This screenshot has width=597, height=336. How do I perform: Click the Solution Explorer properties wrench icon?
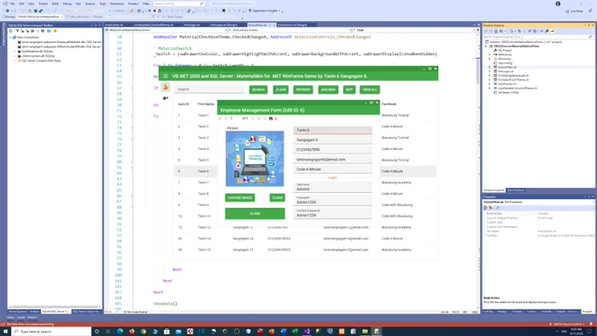[x=547, y=32]
